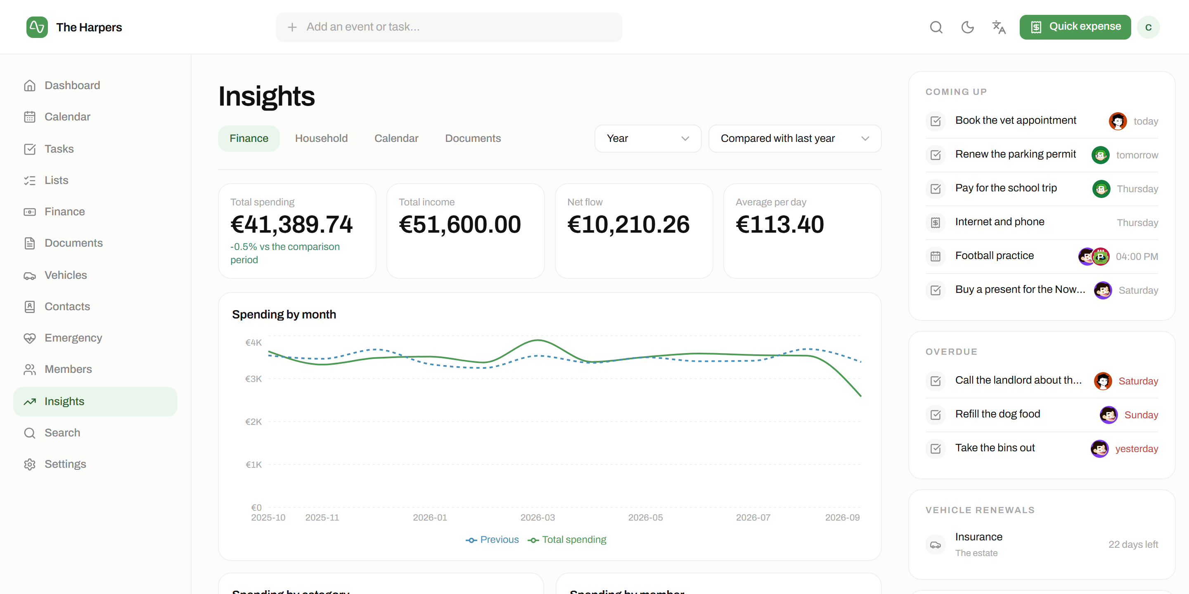This screenshot has height=594, width=1189.
Task: Check off Book the vet appointment
Action: point(935,121)
